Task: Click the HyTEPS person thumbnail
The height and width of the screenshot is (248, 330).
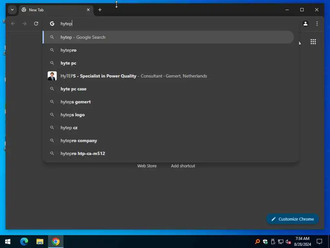Action: 52,76
